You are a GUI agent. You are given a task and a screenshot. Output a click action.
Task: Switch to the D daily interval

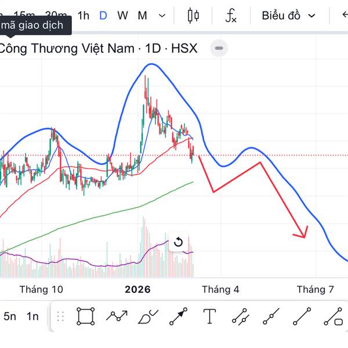(x=103, y=16)
